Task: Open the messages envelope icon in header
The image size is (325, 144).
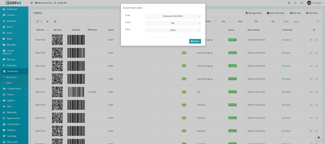Action: click(x=302, y=3)
